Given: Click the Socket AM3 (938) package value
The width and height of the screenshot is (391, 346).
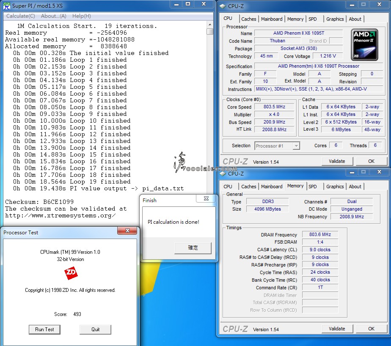Looking at the screenshot, I should point(298,48).
